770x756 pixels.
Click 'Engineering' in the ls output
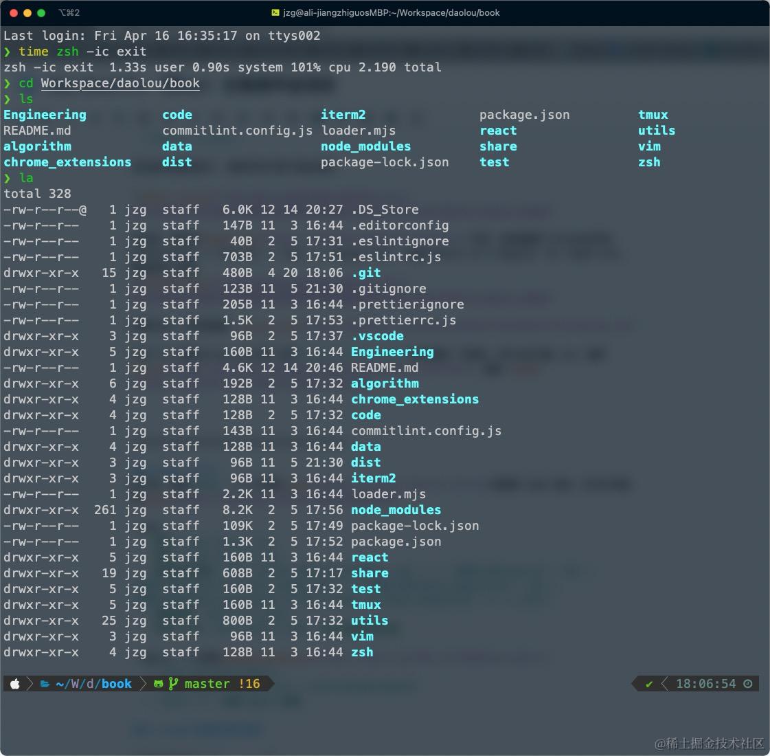point(45,115)
